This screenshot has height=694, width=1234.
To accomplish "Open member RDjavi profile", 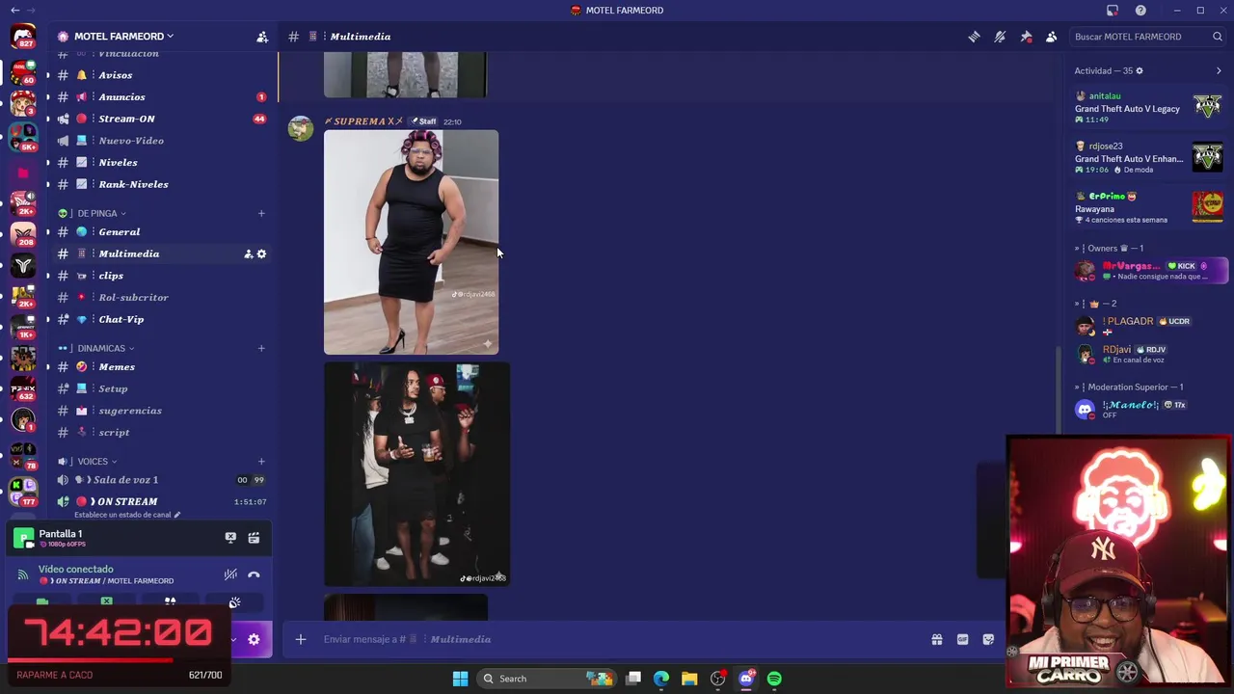I will (1148, 354).
